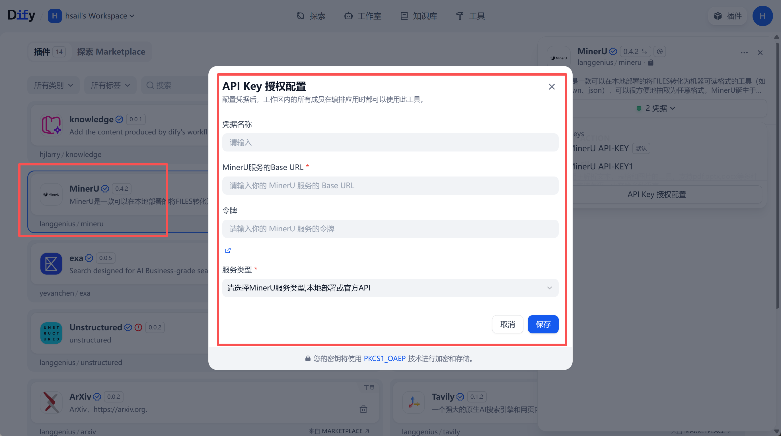Click the yevanchen / exa label

pyautogui.click(x=65, y=293)
